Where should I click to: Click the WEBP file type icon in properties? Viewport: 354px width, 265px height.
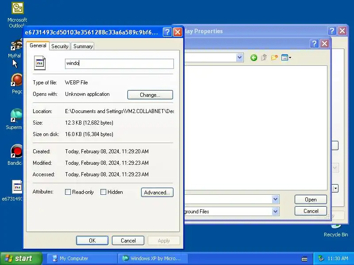[x=40, y=63]
